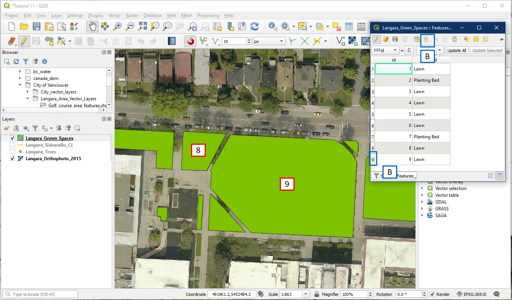Screen dimensions: 512x300
Task: Open attribute table from main toolbar
Action: coord(349,26)
